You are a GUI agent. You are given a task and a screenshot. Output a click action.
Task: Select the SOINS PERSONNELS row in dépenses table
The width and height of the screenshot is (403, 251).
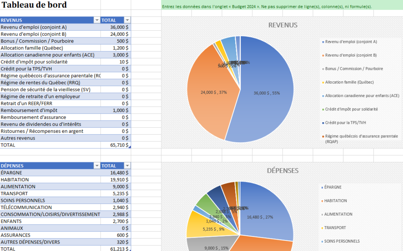click(50, 200)
